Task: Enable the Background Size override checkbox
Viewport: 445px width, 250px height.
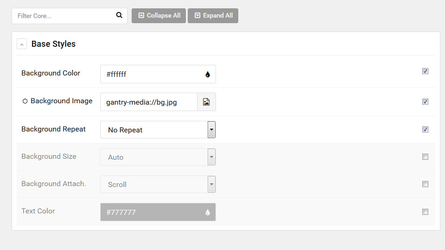Action: [x=425, y=157]
